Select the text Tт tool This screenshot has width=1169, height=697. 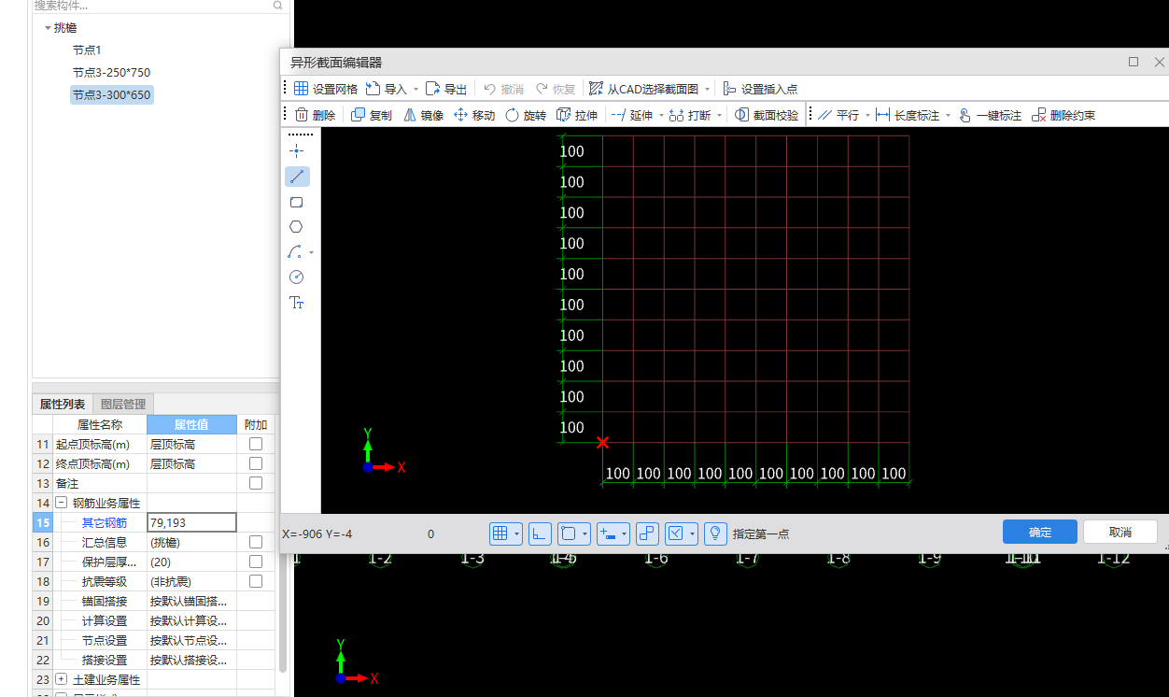[x=297, y=302]
